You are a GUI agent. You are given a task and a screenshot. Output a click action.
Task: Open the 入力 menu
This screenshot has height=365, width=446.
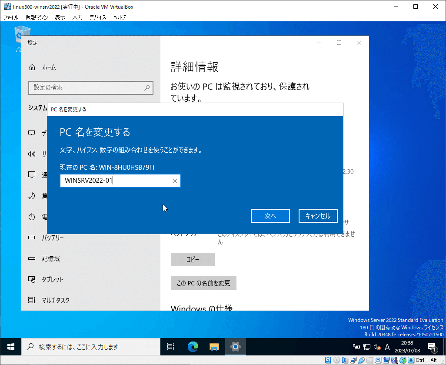point(77,17)
